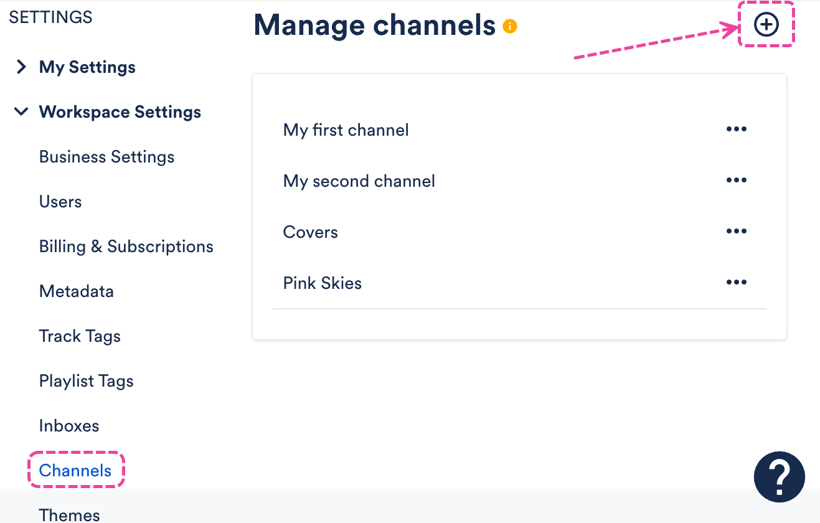The height and width of the screenshot is (523, 820).
Task: Open the help question mark button
Action: [x=779, y=477]
